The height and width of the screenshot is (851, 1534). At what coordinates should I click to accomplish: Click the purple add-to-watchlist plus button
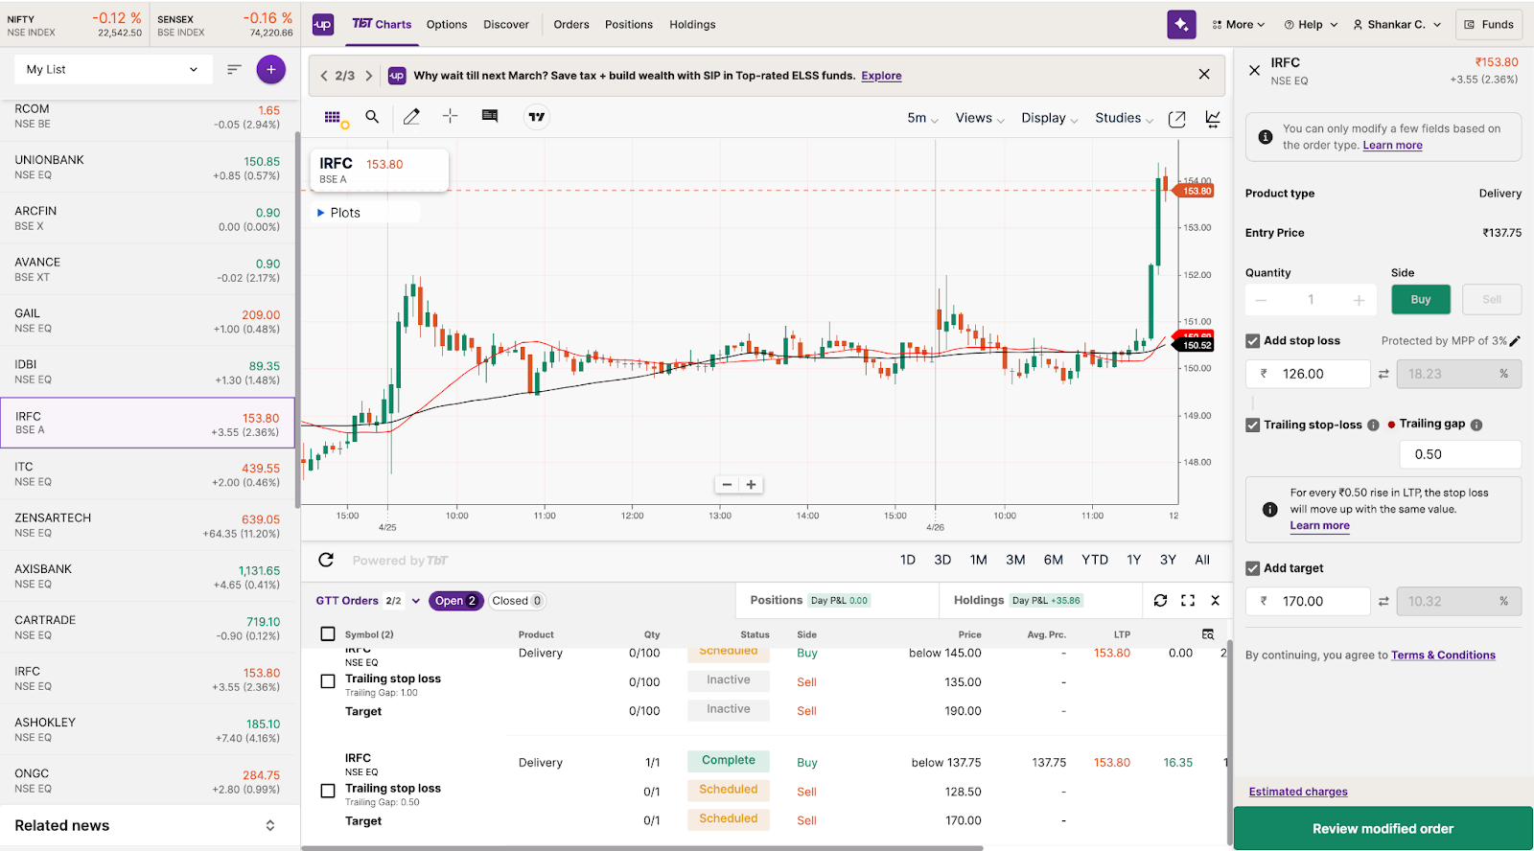[271, 69]
